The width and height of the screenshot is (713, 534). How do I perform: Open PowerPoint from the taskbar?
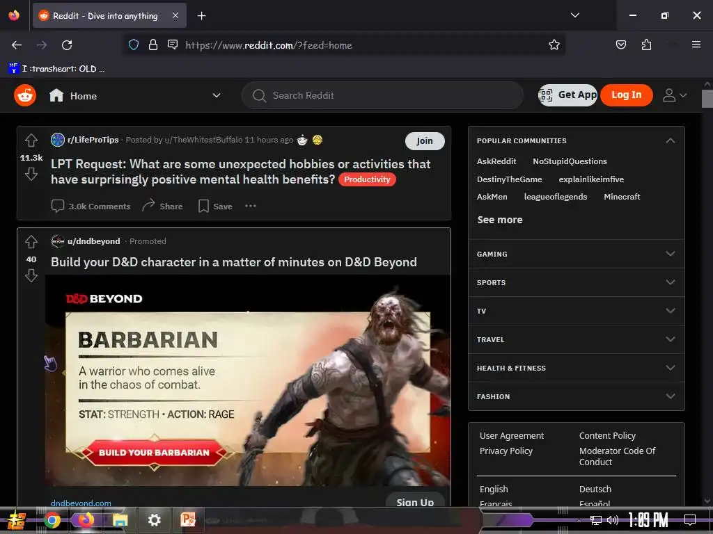188,519
